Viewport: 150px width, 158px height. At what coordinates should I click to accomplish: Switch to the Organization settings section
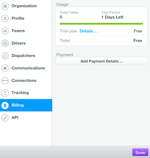point(26,6)
